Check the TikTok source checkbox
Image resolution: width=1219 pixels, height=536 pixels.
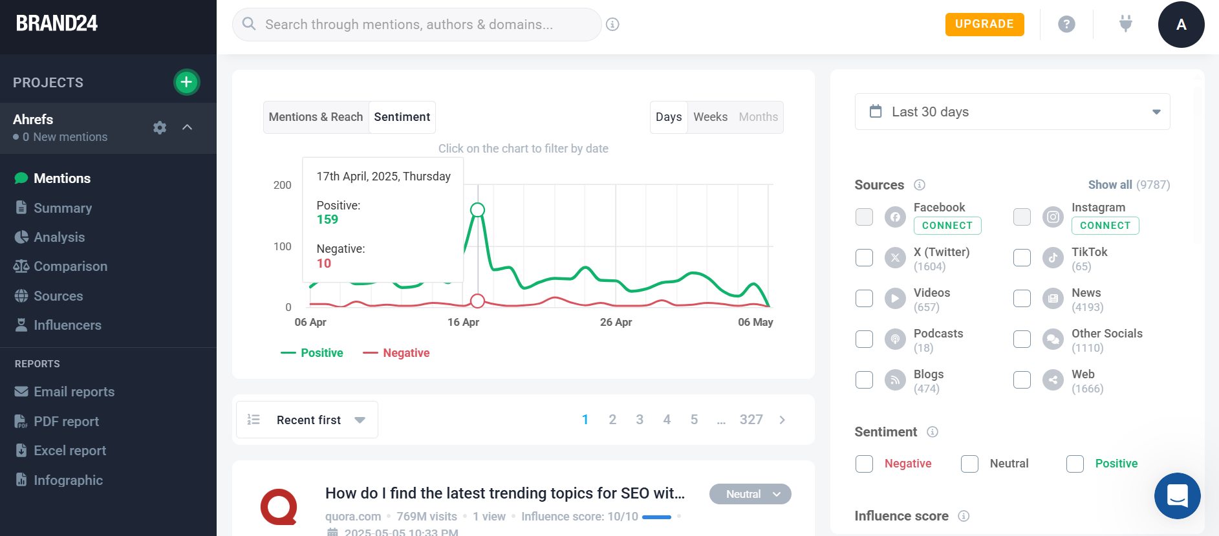coord(1022,258)
